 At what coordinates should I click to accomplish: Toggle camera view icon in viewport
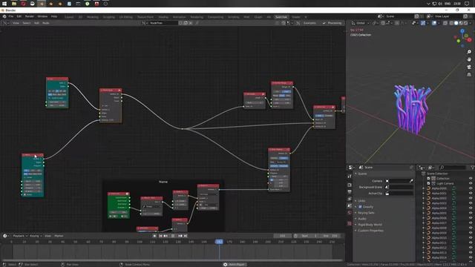(469, 67)
